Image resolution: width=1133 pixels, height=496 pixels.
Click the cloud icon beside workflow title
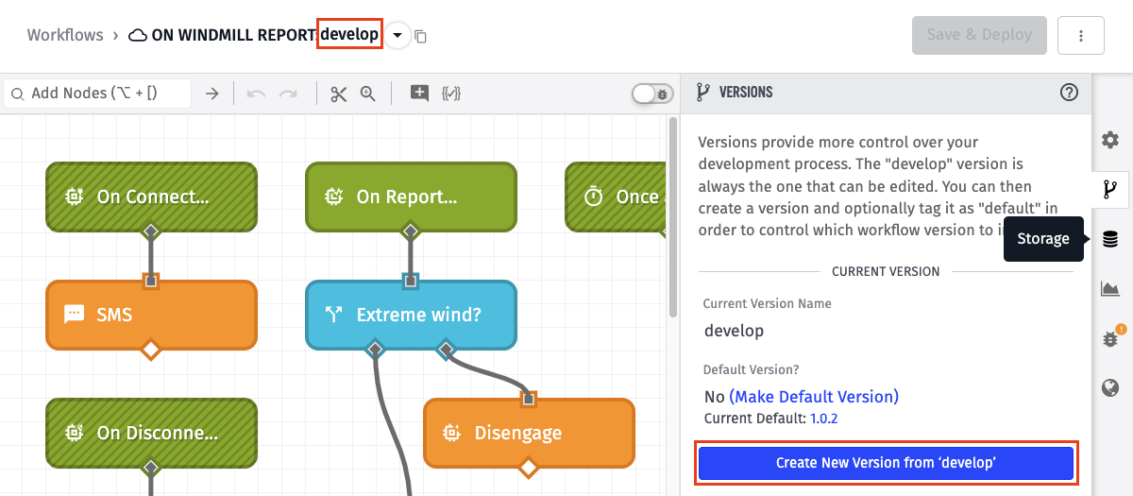tap(138, 36)
